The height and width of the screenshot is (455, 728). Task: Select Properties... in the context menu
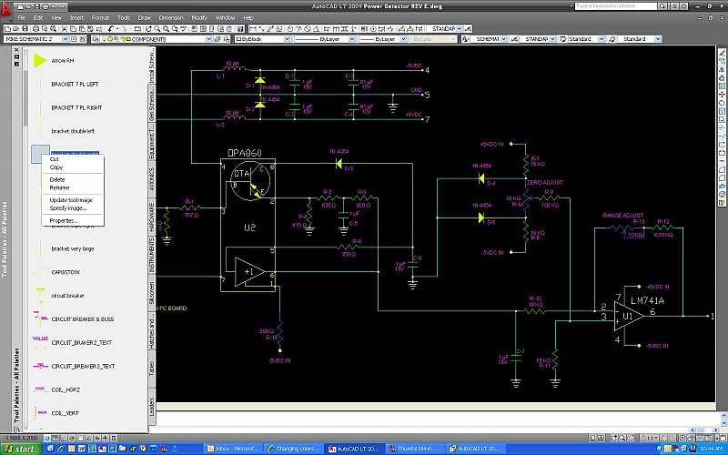[x=63, y=220]
